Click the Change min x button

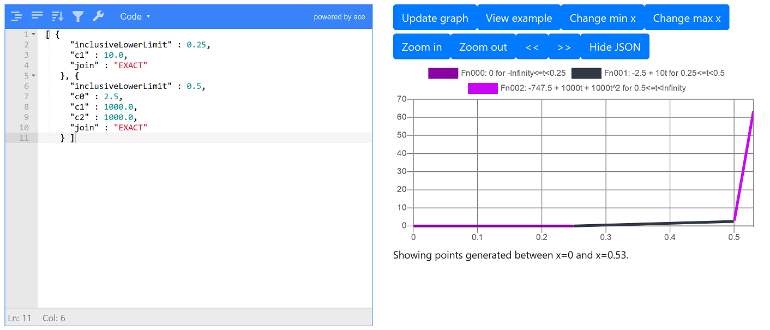602,18
